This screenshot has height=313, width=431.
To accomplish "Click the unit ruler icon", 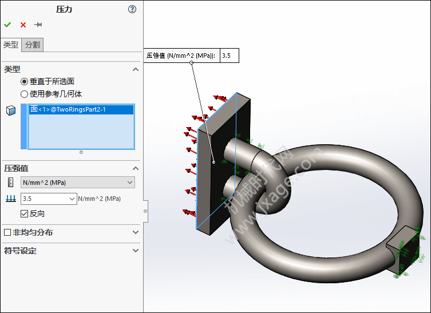I will (x=10, y=183).
